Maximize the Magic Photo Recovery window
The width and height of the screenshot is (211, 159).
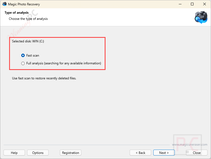(x=192, y=4)
